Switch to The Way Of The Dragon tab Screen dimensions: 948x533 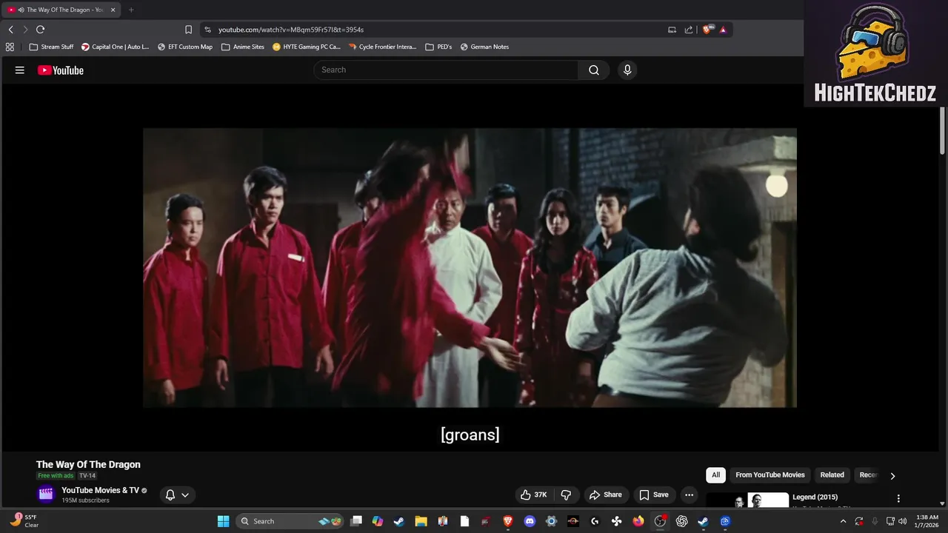(62, 10)
